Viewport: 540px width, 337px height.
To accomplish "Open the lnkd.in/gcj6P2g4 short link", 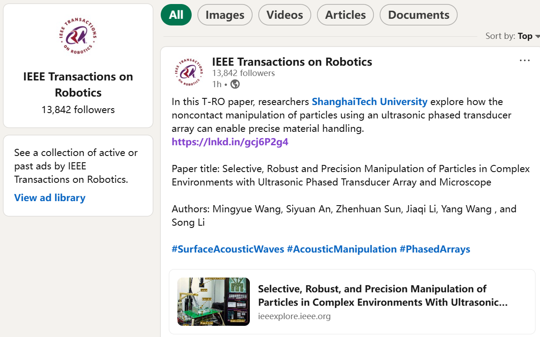I will pyautogui.click(x=230, y=142).
